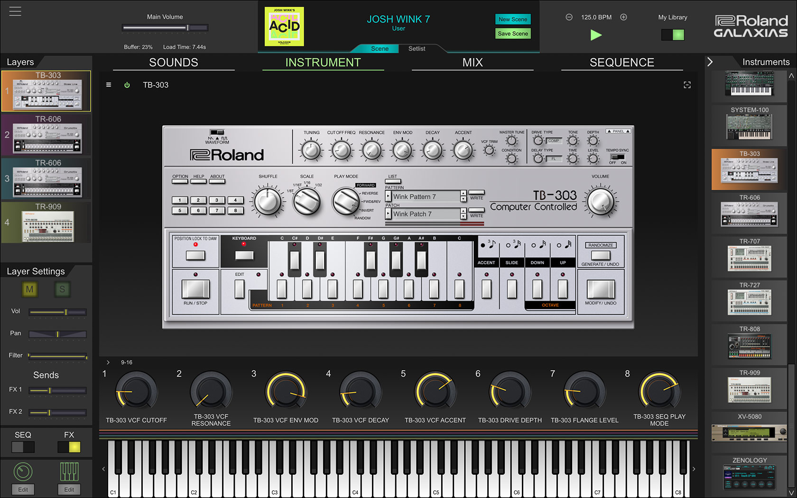Image resolution: width=797 pixels, height=498 pixels.
Task: Toggle the FX switch
Action: tap(69, 447)
